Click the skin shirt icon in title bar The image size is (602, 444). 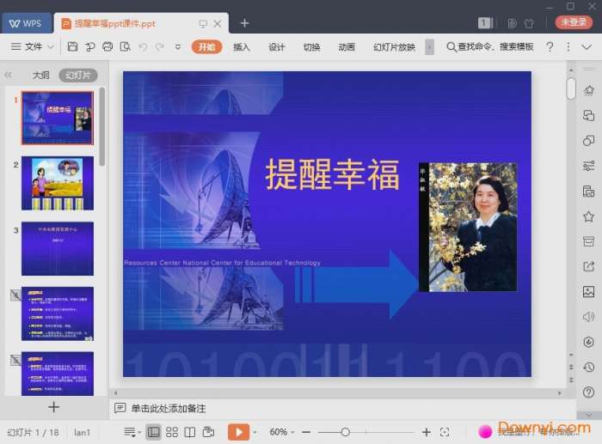[529, 23]
